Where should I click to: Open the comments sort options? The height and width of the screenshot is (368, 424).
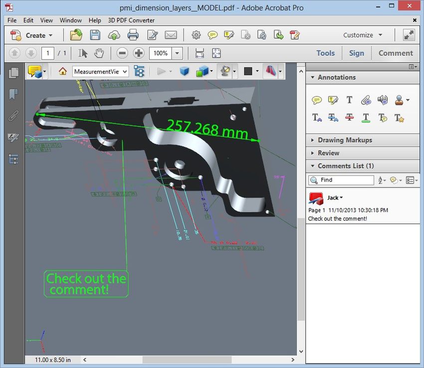coord(382,180)
